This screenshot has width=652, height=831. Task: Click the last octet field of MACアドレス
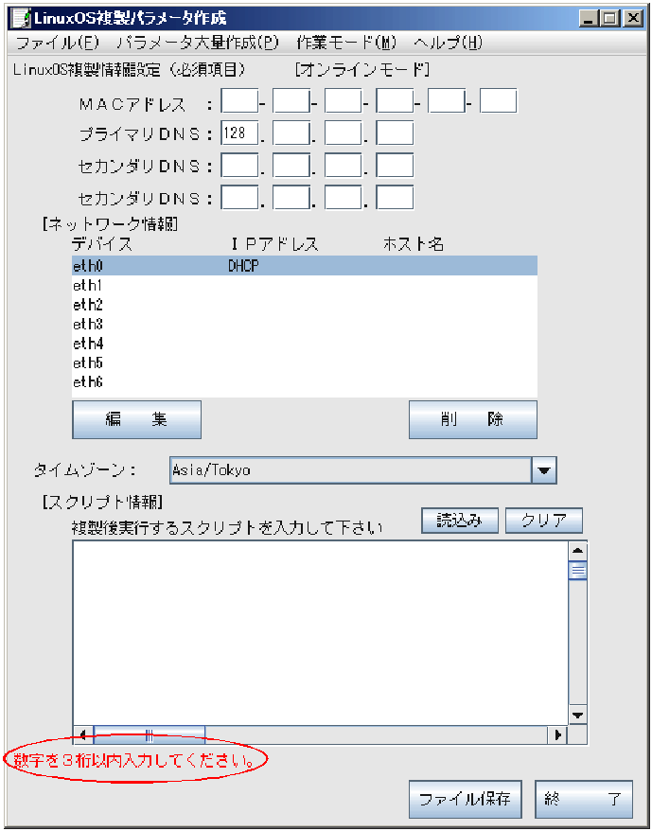pyautogui.click(x=499, y=101)
